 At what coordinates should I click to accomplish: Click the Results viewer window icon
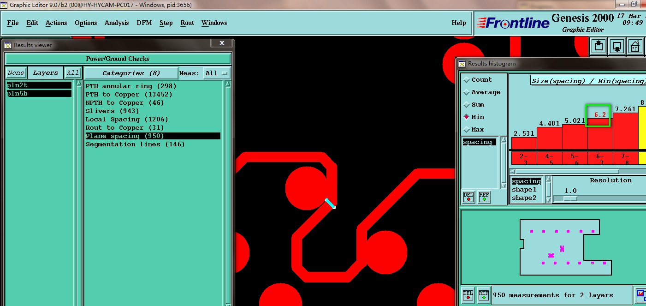(8, 45)
